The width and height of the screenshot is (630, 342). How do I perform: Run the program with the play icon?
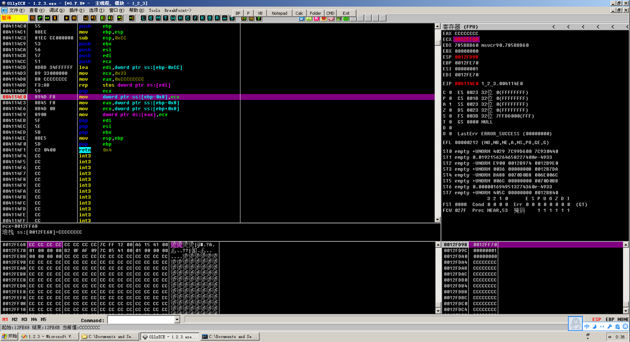[x=67, y=18]
